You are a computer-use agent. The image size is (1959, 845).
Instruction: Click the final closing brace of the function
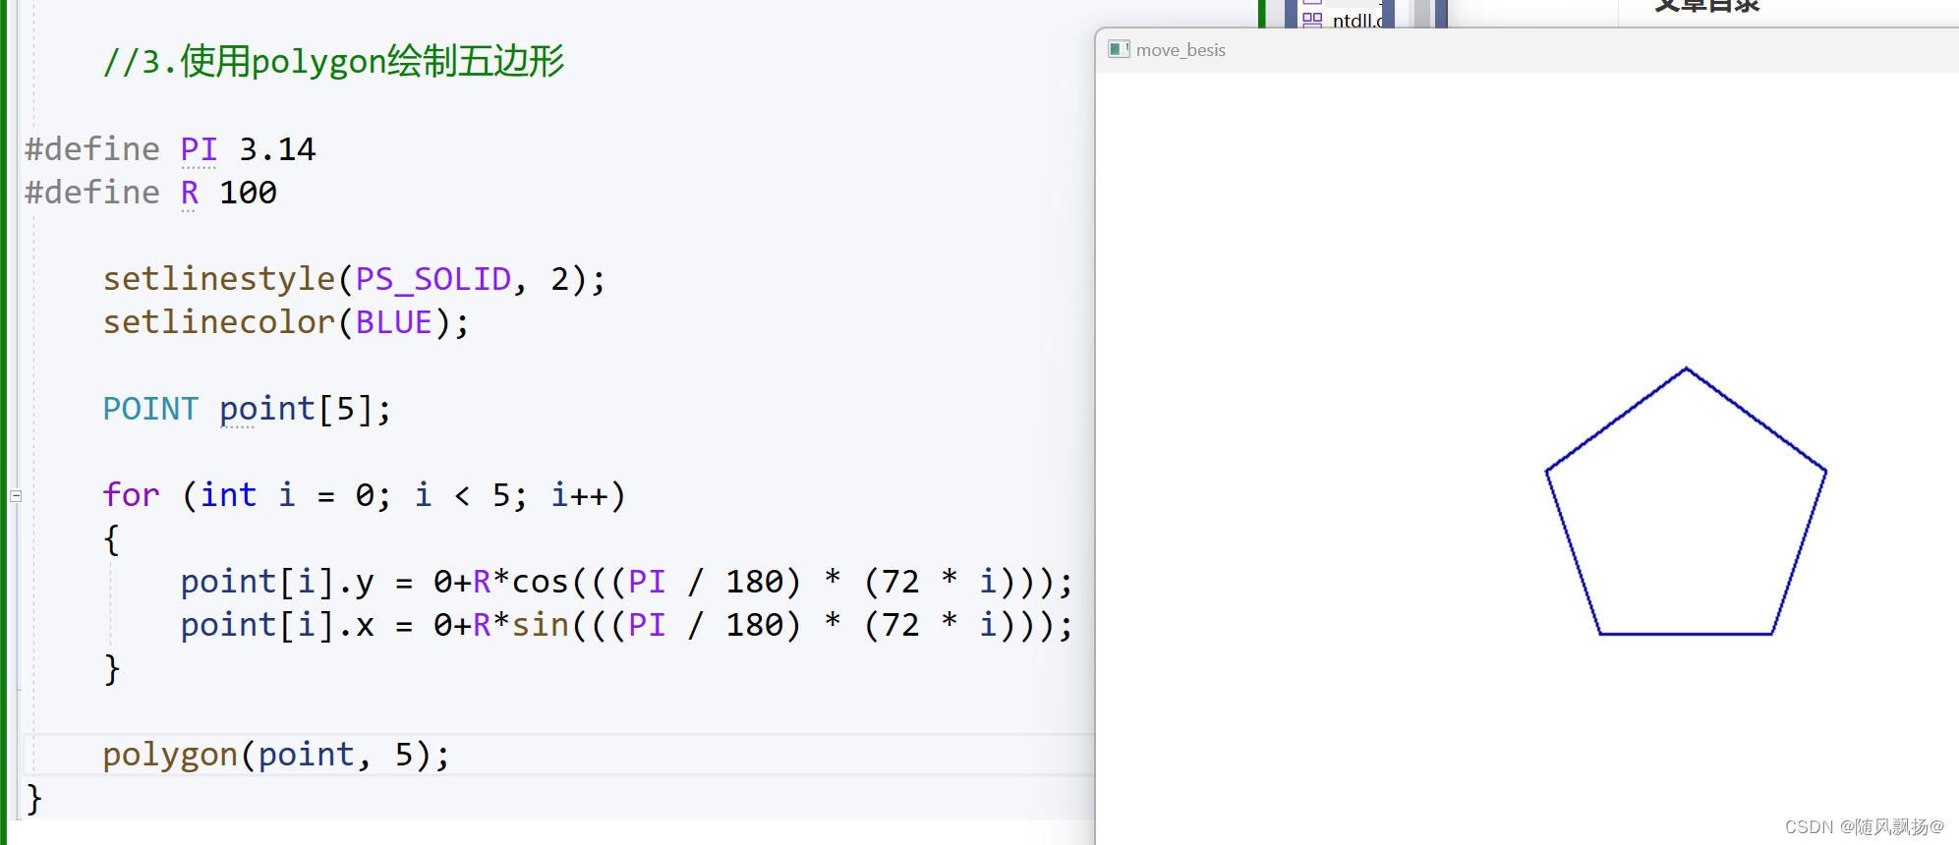[x=34, y=799]
